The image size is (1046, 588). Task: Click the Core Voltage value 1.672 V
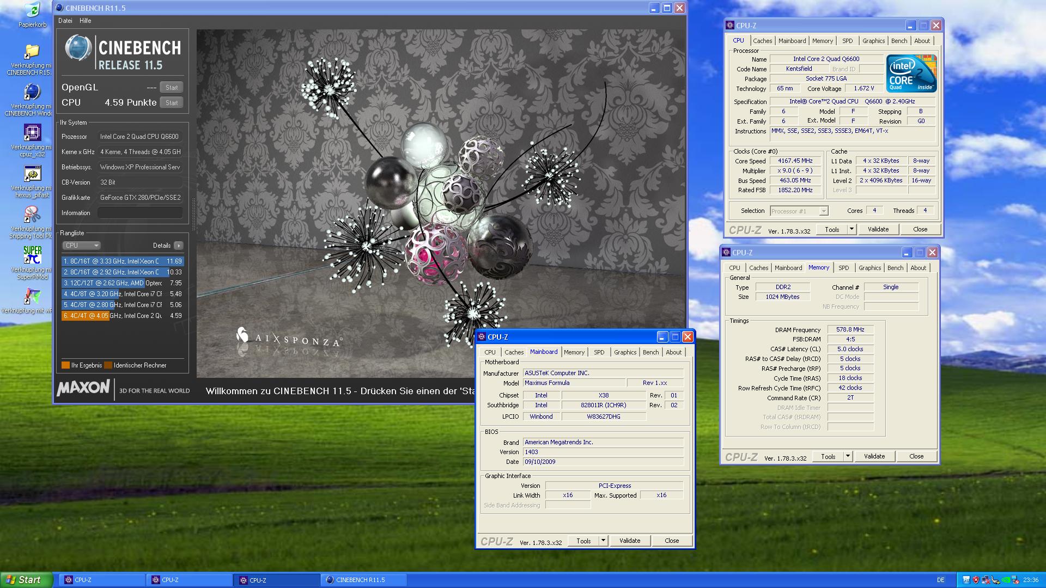863,88
